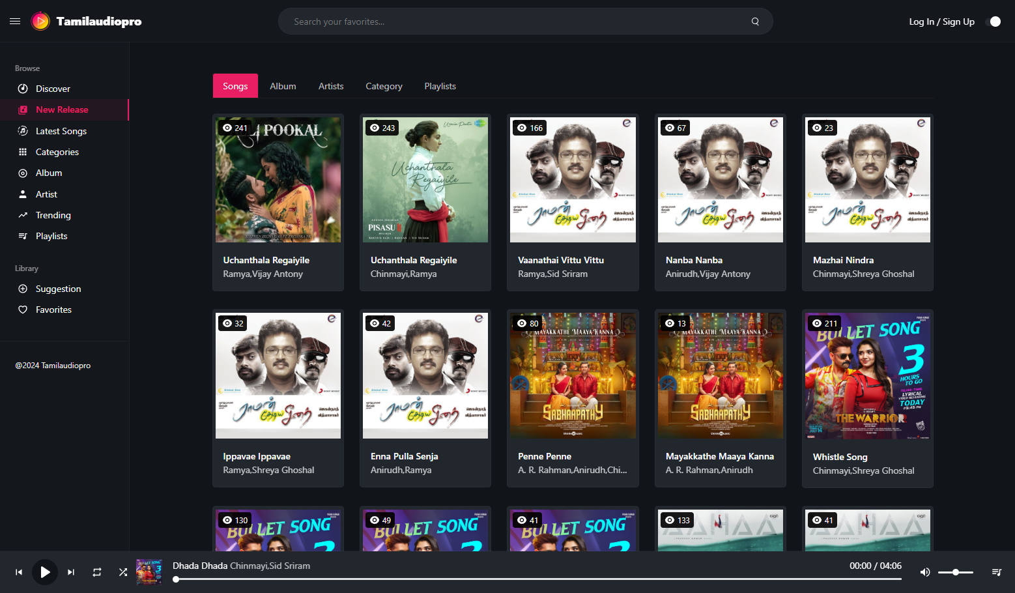Toggle repeat mode

point(97,572)
